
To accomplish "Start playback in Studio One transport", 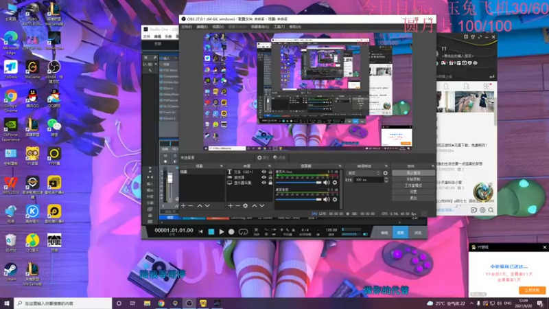I will point(222,231).
